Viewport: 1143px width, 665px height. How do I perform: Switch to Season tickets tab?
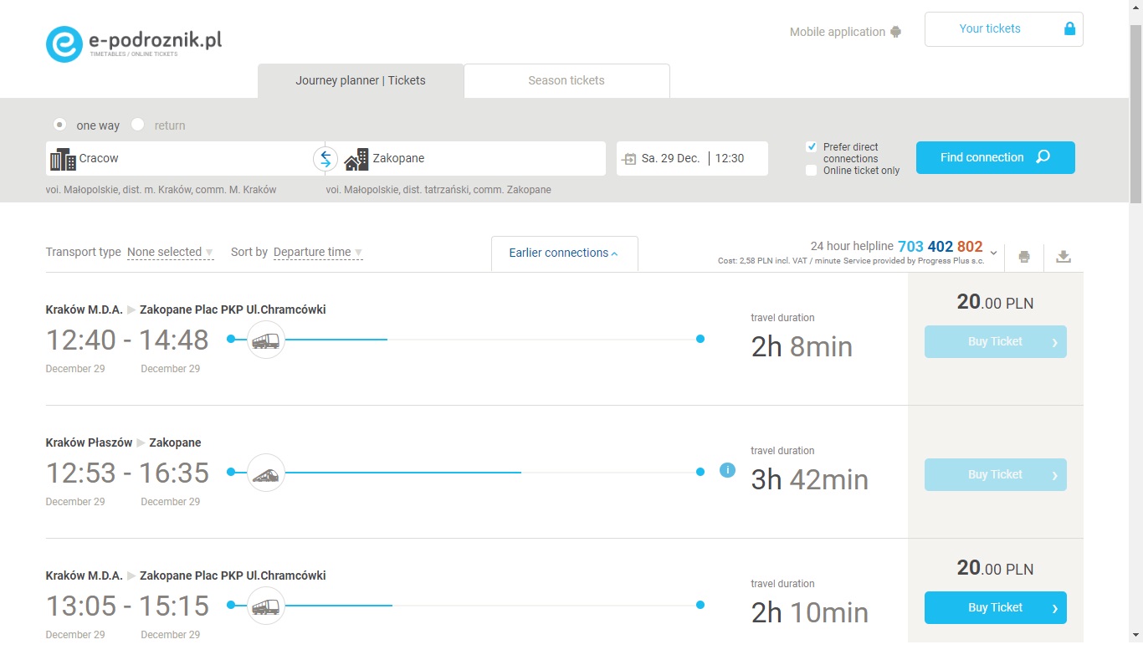pyautogui.click(x=566, y=81)
